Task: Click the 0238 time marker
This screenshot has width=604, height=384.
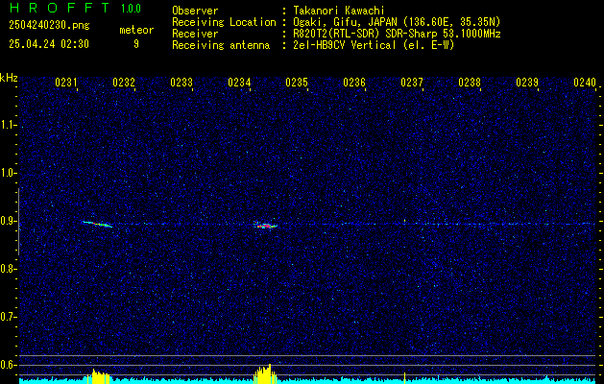Action: [x=470, y=83]
